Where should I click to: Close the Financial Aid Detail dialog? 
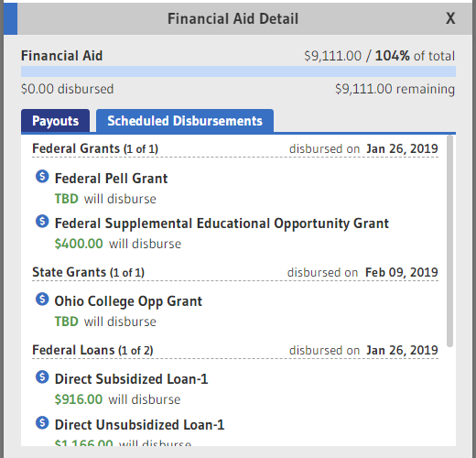point(450,18)
